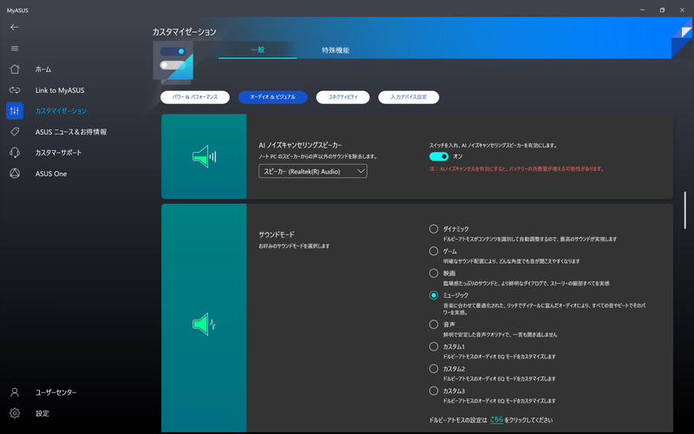Viewport: 694px width, 434px height.
Task: Click the AI ノイズキャンセリングスピーカー heading
Action: click(300, 145)
